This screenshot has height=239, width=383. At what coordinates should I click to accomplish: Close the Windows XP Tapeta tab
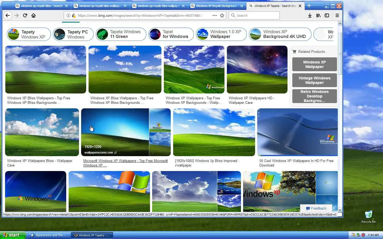click(x=300, y=6)
